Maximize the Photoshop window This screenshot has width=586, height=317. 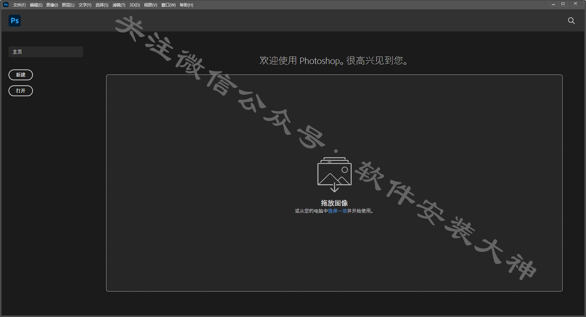563,4
